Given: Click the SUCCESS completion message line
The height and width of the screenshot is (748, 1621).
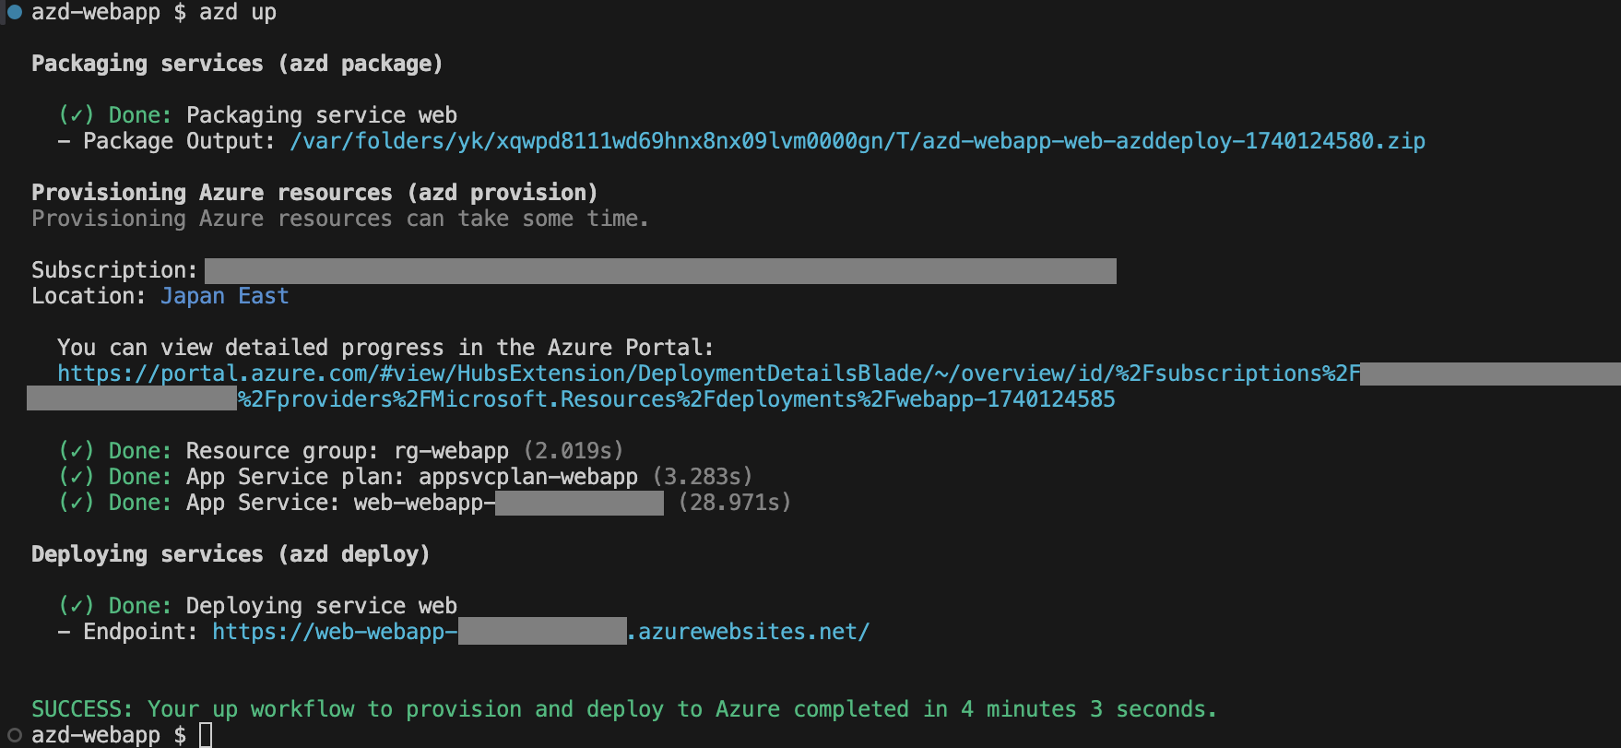Looking at the screenshot, I should pyautogui.click(x=624, y=709).
